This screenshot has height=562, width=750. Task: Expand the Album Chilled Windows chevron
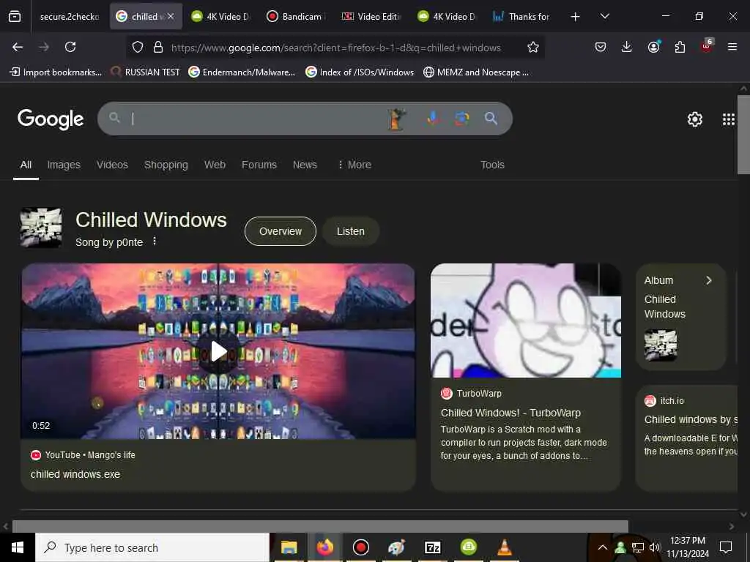click(x=709, y=280)
